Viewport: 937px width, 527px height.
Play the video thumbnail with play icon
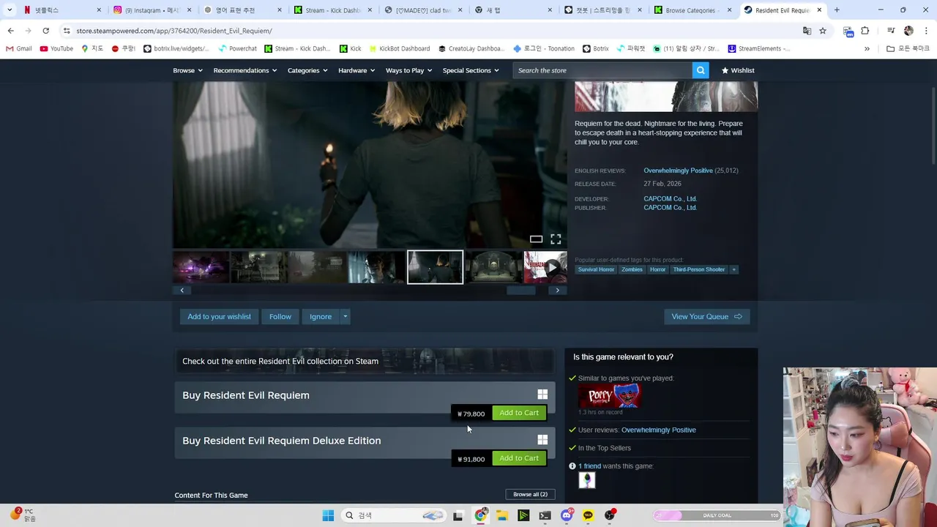(545, 267)
